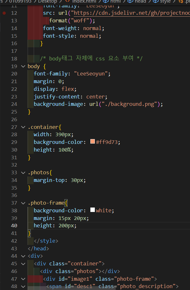This screenshot has width=190, height=290.
Task: Open the 'Desktop' breadcrumb segment
Action: tap(48, 1)
